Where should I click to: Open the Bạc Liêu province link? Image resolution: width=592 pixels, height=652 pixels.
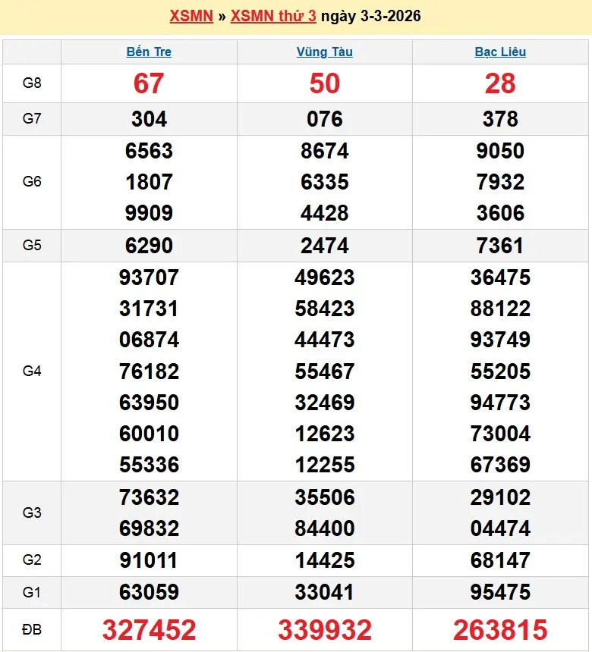tap(500, 52)
